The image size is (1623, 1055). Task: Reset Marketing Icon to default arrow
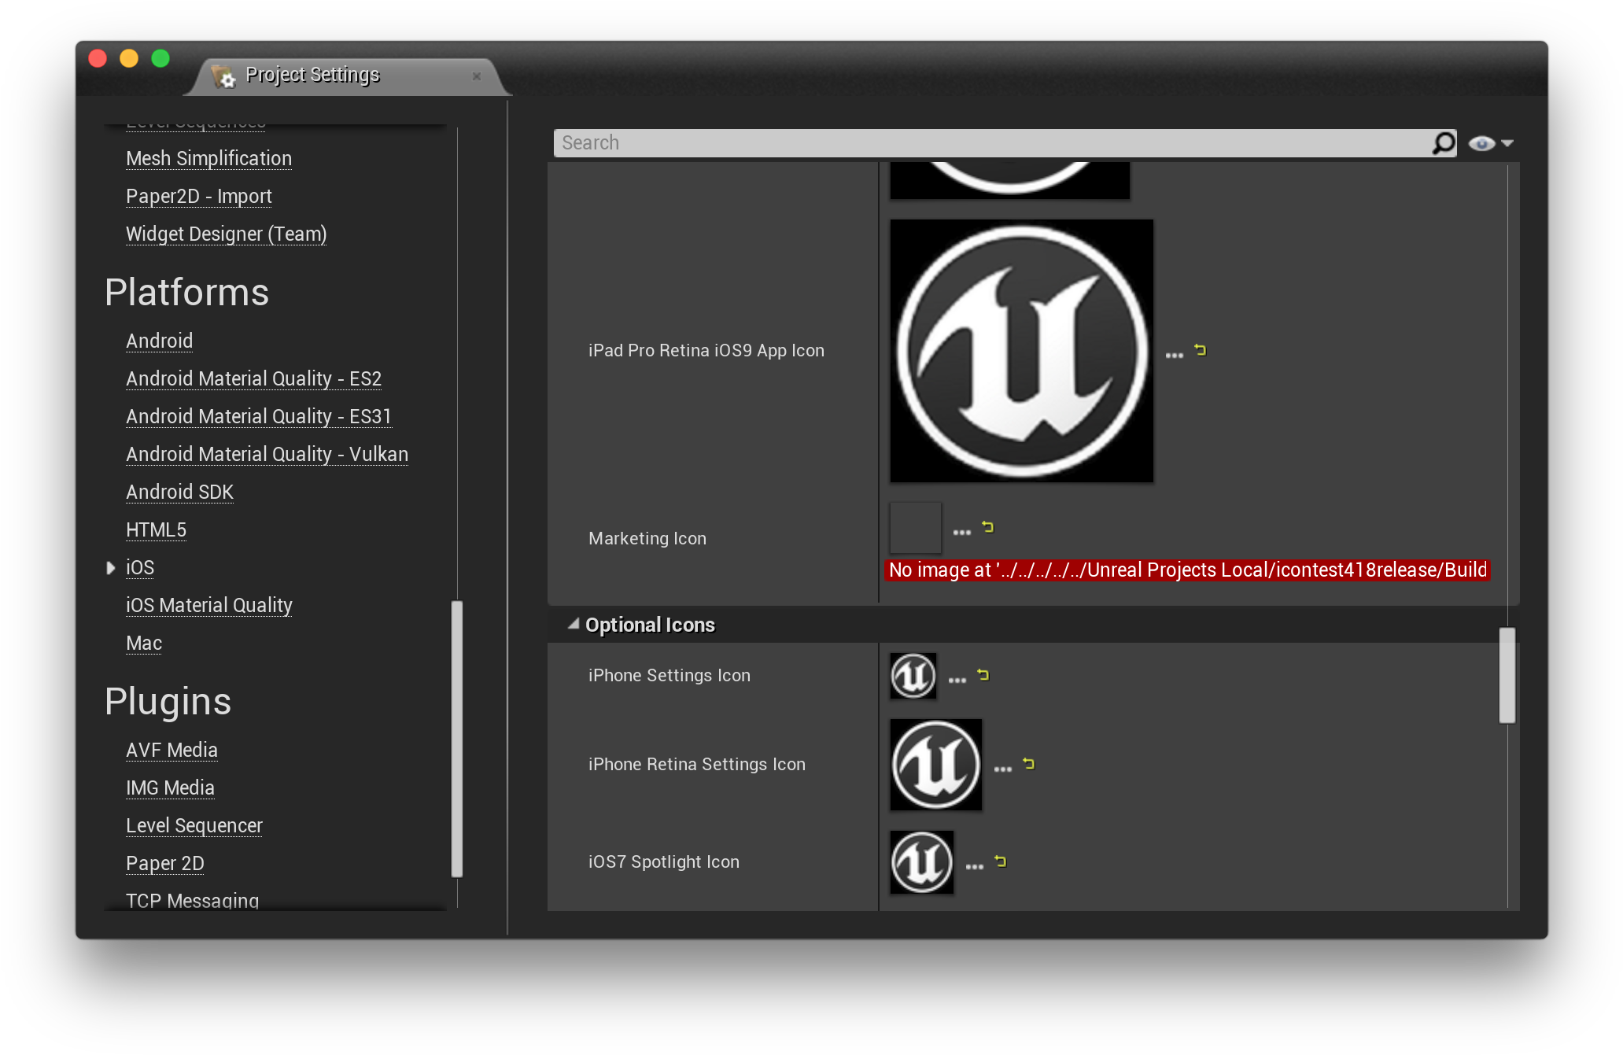click(x=988, y=527)
